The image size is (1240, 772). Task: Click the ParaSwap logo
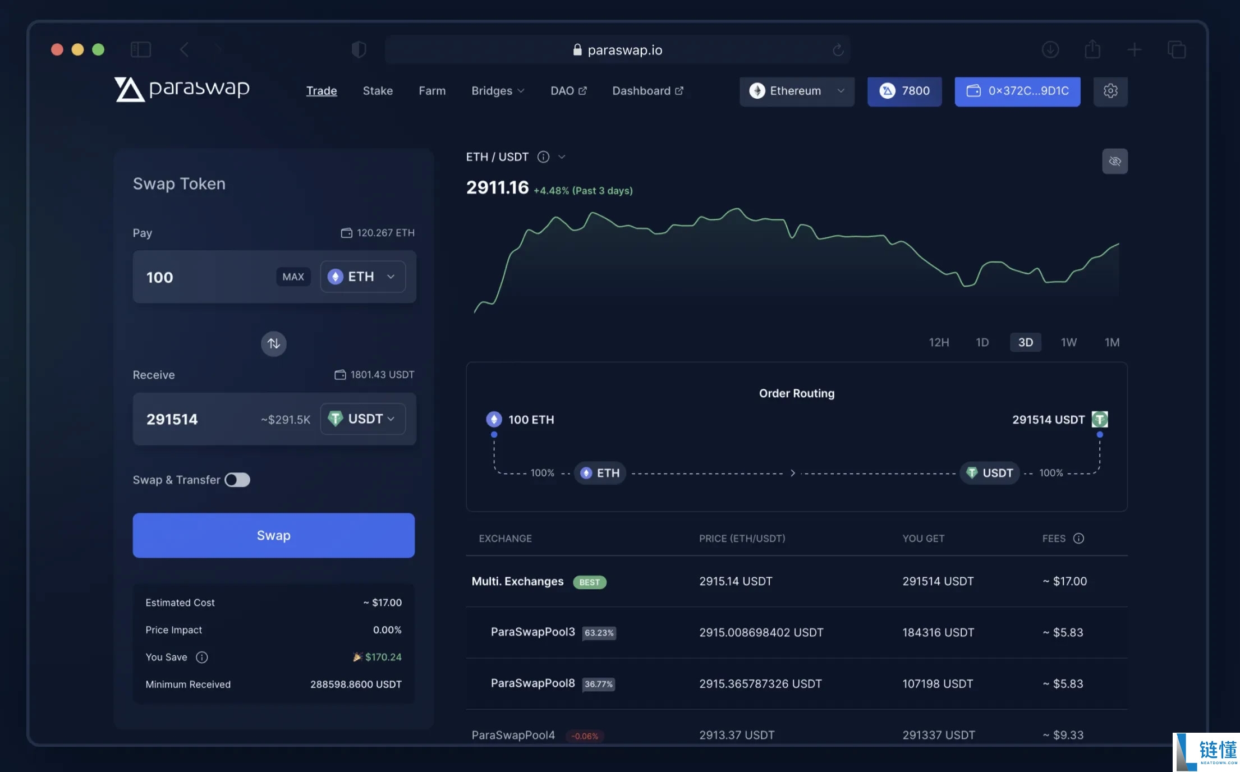182,89
